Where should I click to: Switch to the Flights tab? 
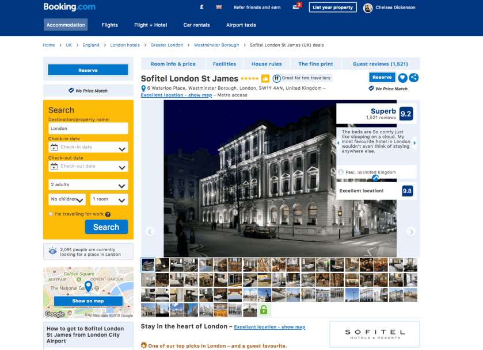pyautogui.click(x=109, y=25)
